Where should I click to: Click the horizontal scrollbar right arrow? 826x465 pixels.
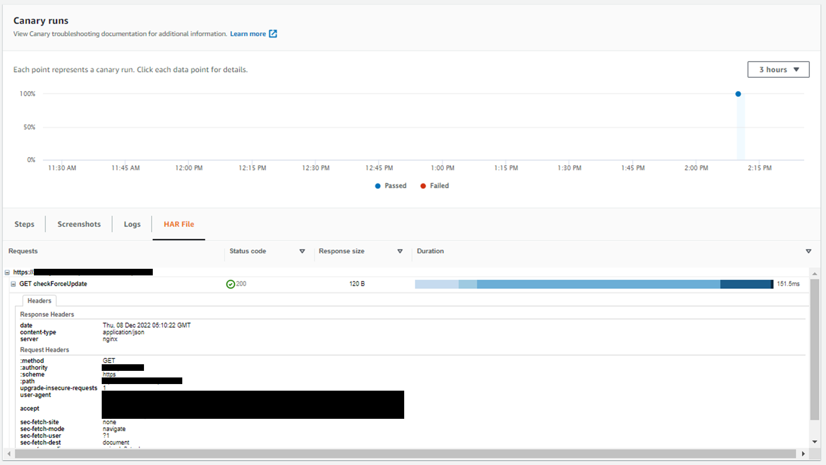(803, 454)
